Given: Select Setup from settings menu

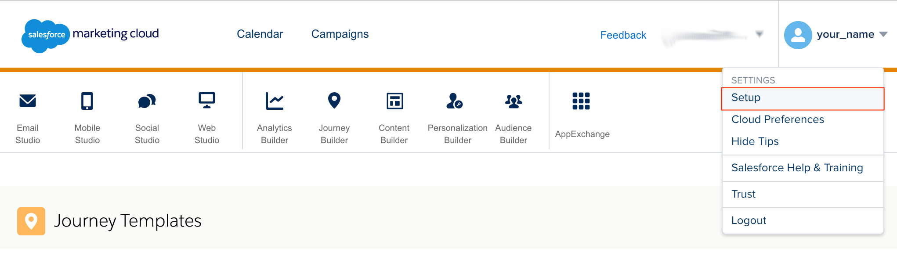Looking at the screenshot, I should click(x=746, y=98).
